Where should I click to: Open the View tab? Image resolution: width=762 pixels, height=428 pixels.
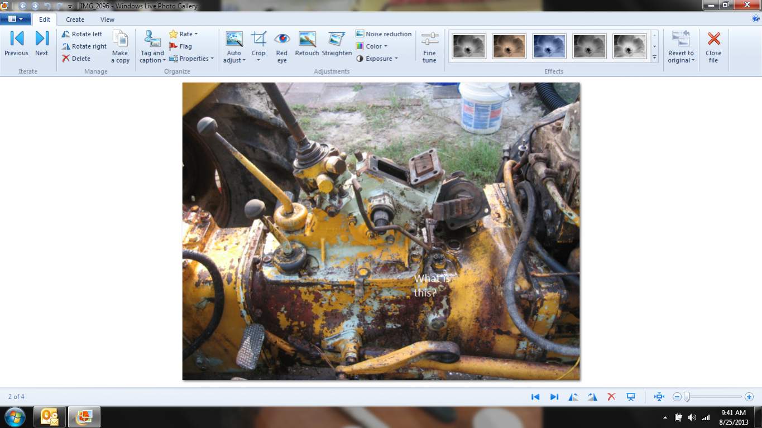(x=107, y=20)
